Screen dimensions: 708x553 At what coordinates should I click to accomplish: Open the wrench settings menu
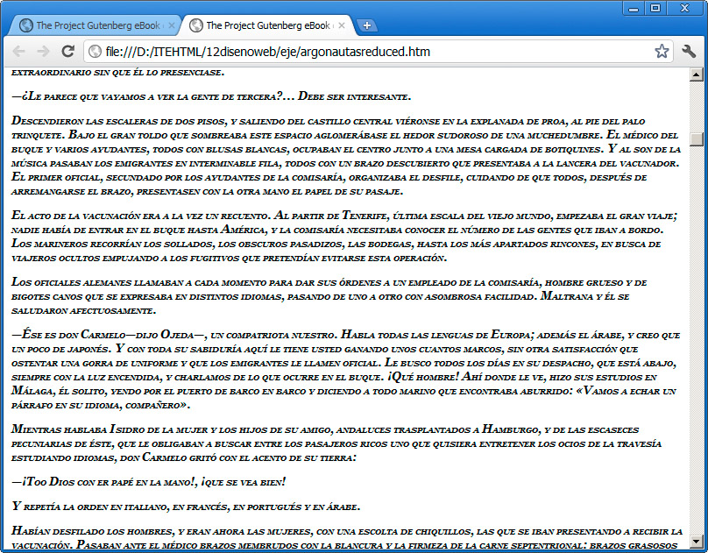(689, 52)
